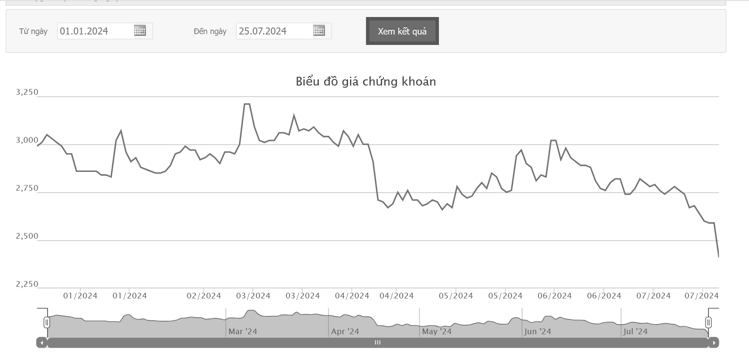
Task: Open the calendar icon for Đến ngày
Action: click(319, 31)
